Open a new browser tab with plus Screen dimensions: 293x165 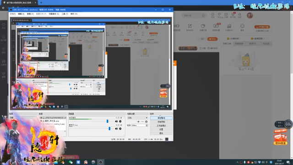tap(41, 3)
